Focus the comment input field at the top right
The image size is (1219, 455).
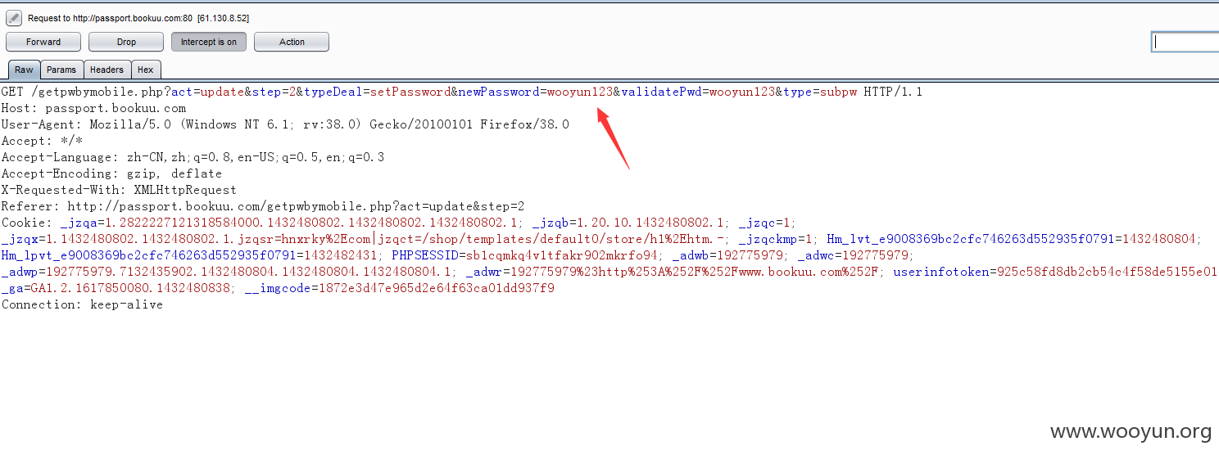point(1185,42)
